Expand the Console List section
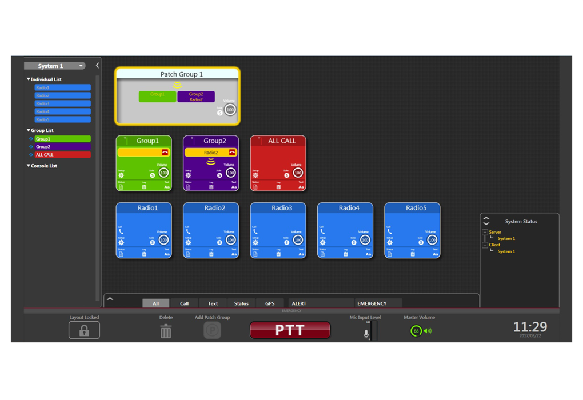583x400 pixels. coord(28,166)
